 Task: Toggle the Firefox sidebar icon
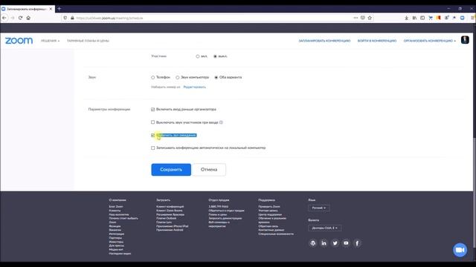click(x=422, y=18)
